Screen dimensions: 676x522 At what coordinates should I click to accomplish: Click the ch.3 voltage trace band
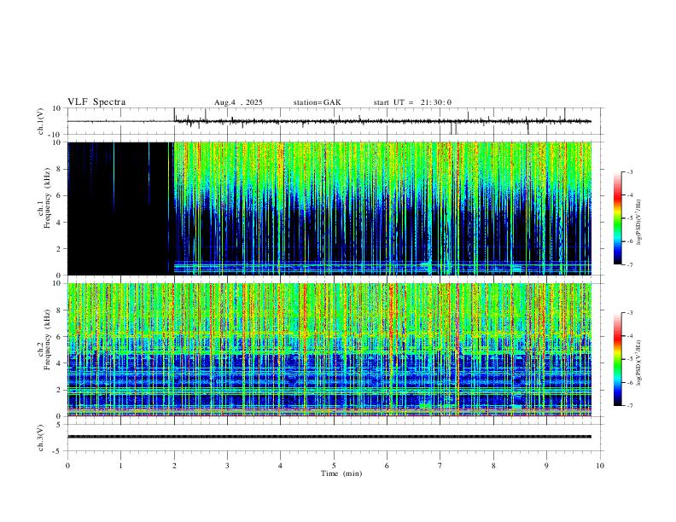tap(329, 437)
